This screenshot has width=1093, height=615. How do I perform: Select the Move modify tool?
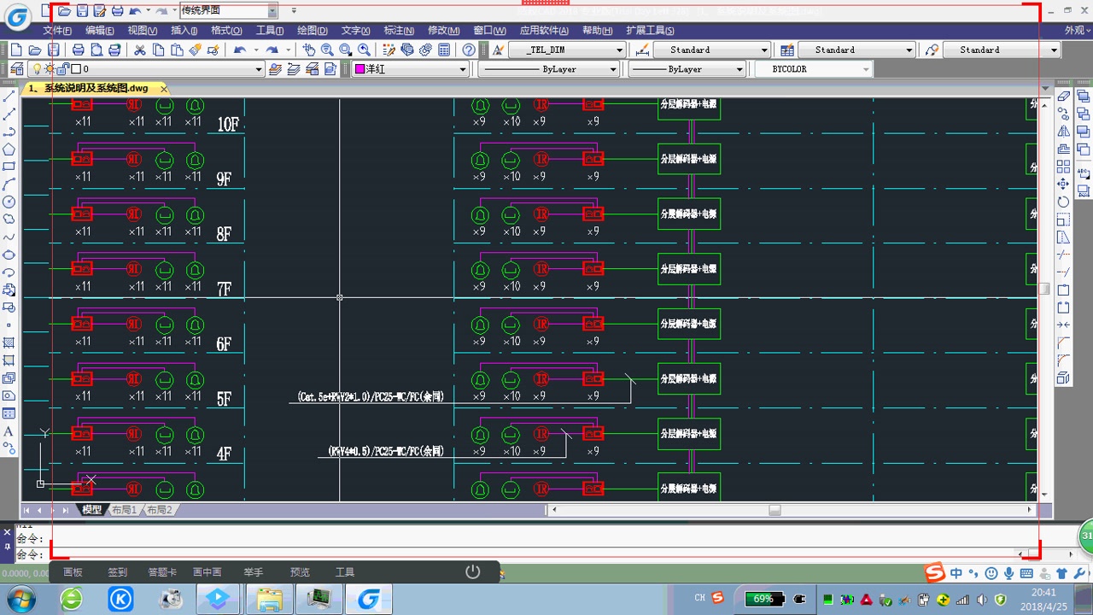tap(1064, 184)
